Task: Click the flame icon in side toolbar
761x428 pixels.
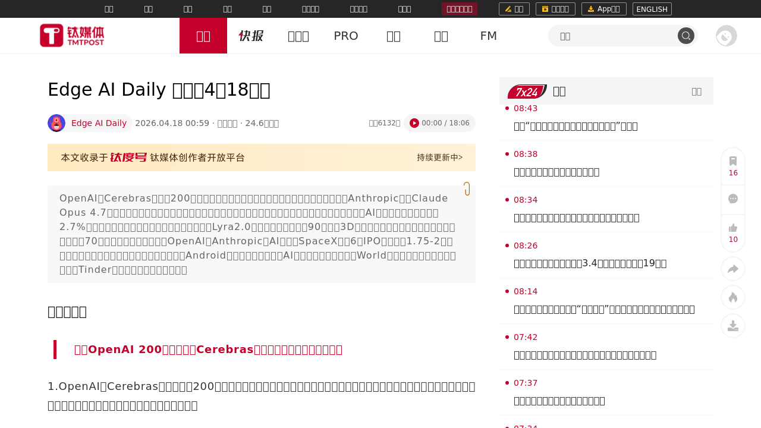Action: pyautogui.click(x=733, y=297)
